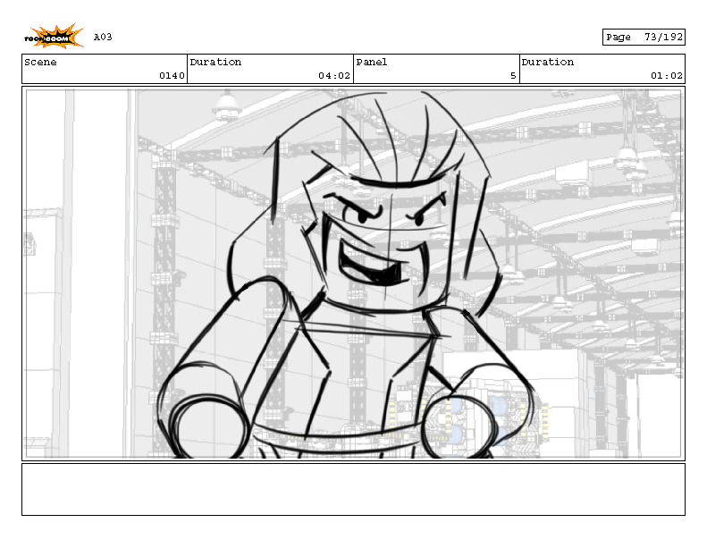Click the scene number 0140
The height and width of the screenshot is (548, 707).
[x=172, y=76]
